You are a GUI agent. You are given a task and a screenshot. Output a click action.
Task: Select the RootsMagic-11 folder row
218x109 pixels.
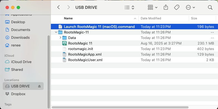pos(135,32)
